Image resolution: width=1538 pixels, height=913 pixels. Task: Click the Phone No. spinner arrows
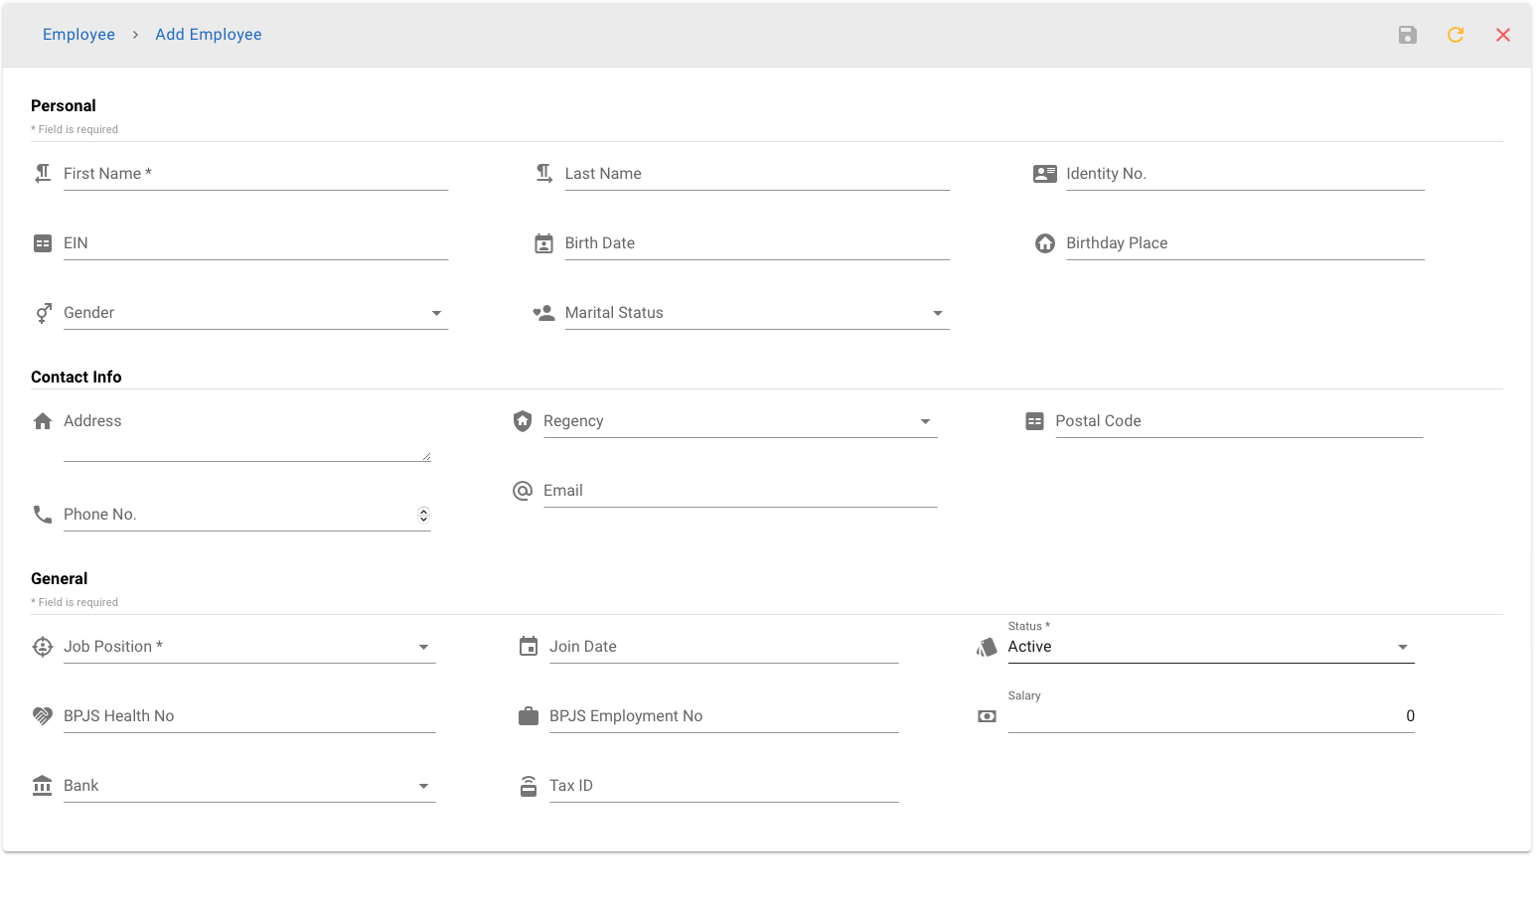pos(423,515)
